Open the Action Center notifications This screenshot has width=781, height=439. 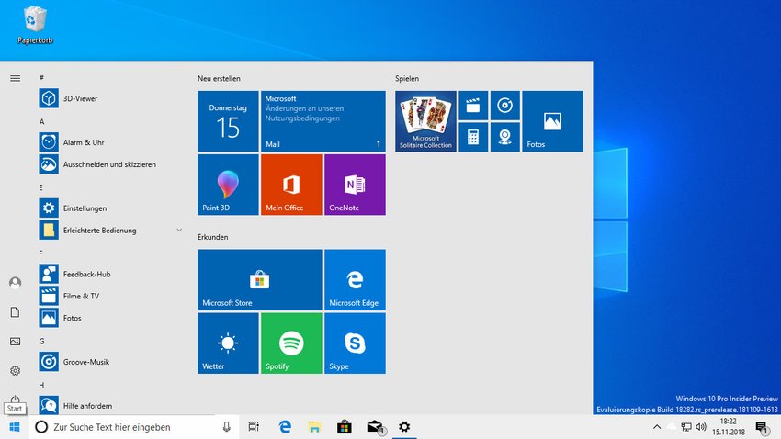[762, 427]
